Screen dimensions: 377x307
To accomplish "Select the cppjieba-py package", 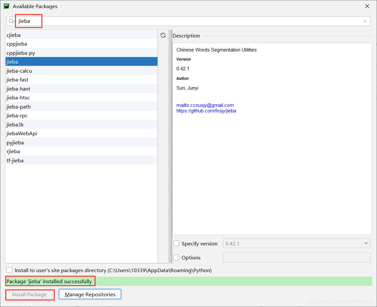I will coord(82,53).
